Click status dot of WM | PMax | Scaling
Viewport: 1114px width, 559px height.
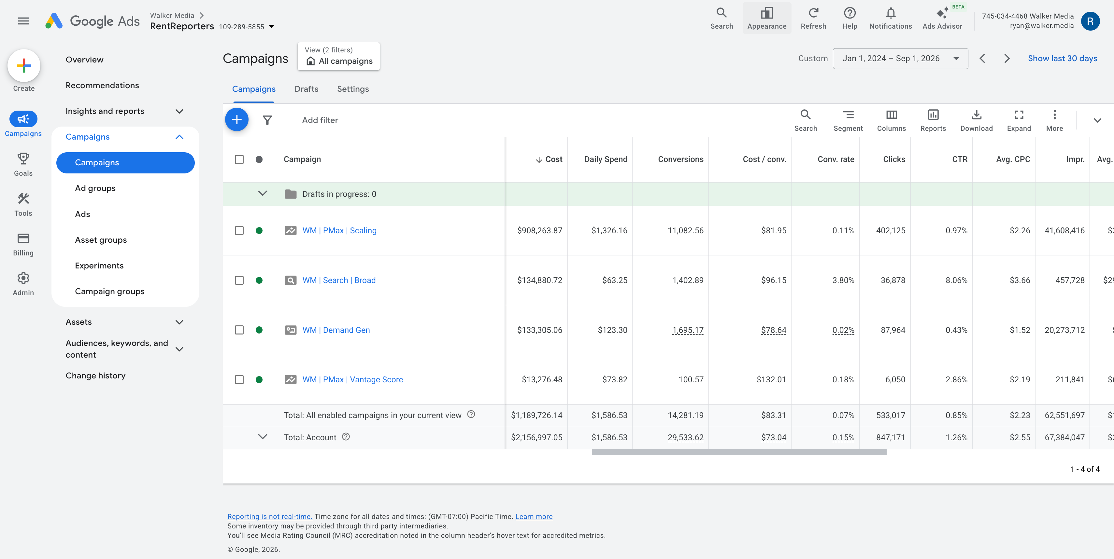(x=259, y=230)
